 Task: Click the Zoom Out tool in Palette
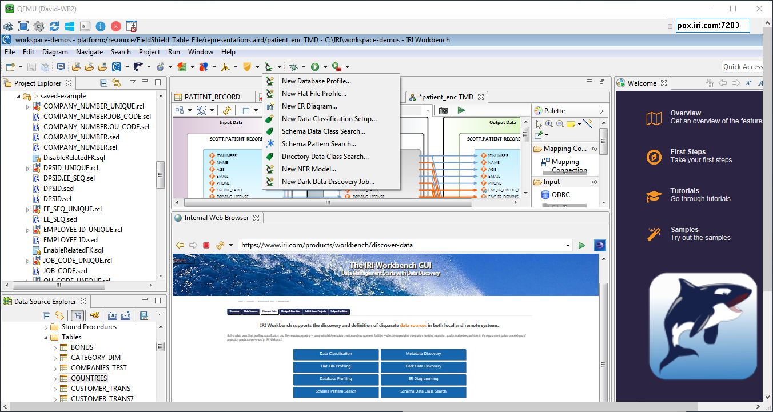coord(560,123)
